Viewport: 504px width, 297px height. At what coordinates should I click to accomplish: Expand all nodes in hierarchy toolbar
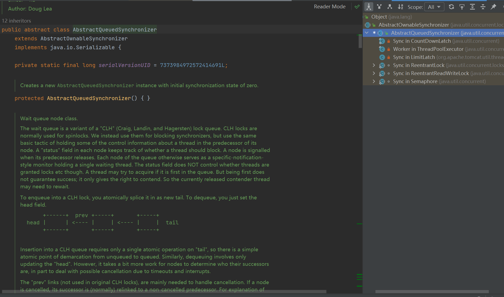click(x=472, y=7)
